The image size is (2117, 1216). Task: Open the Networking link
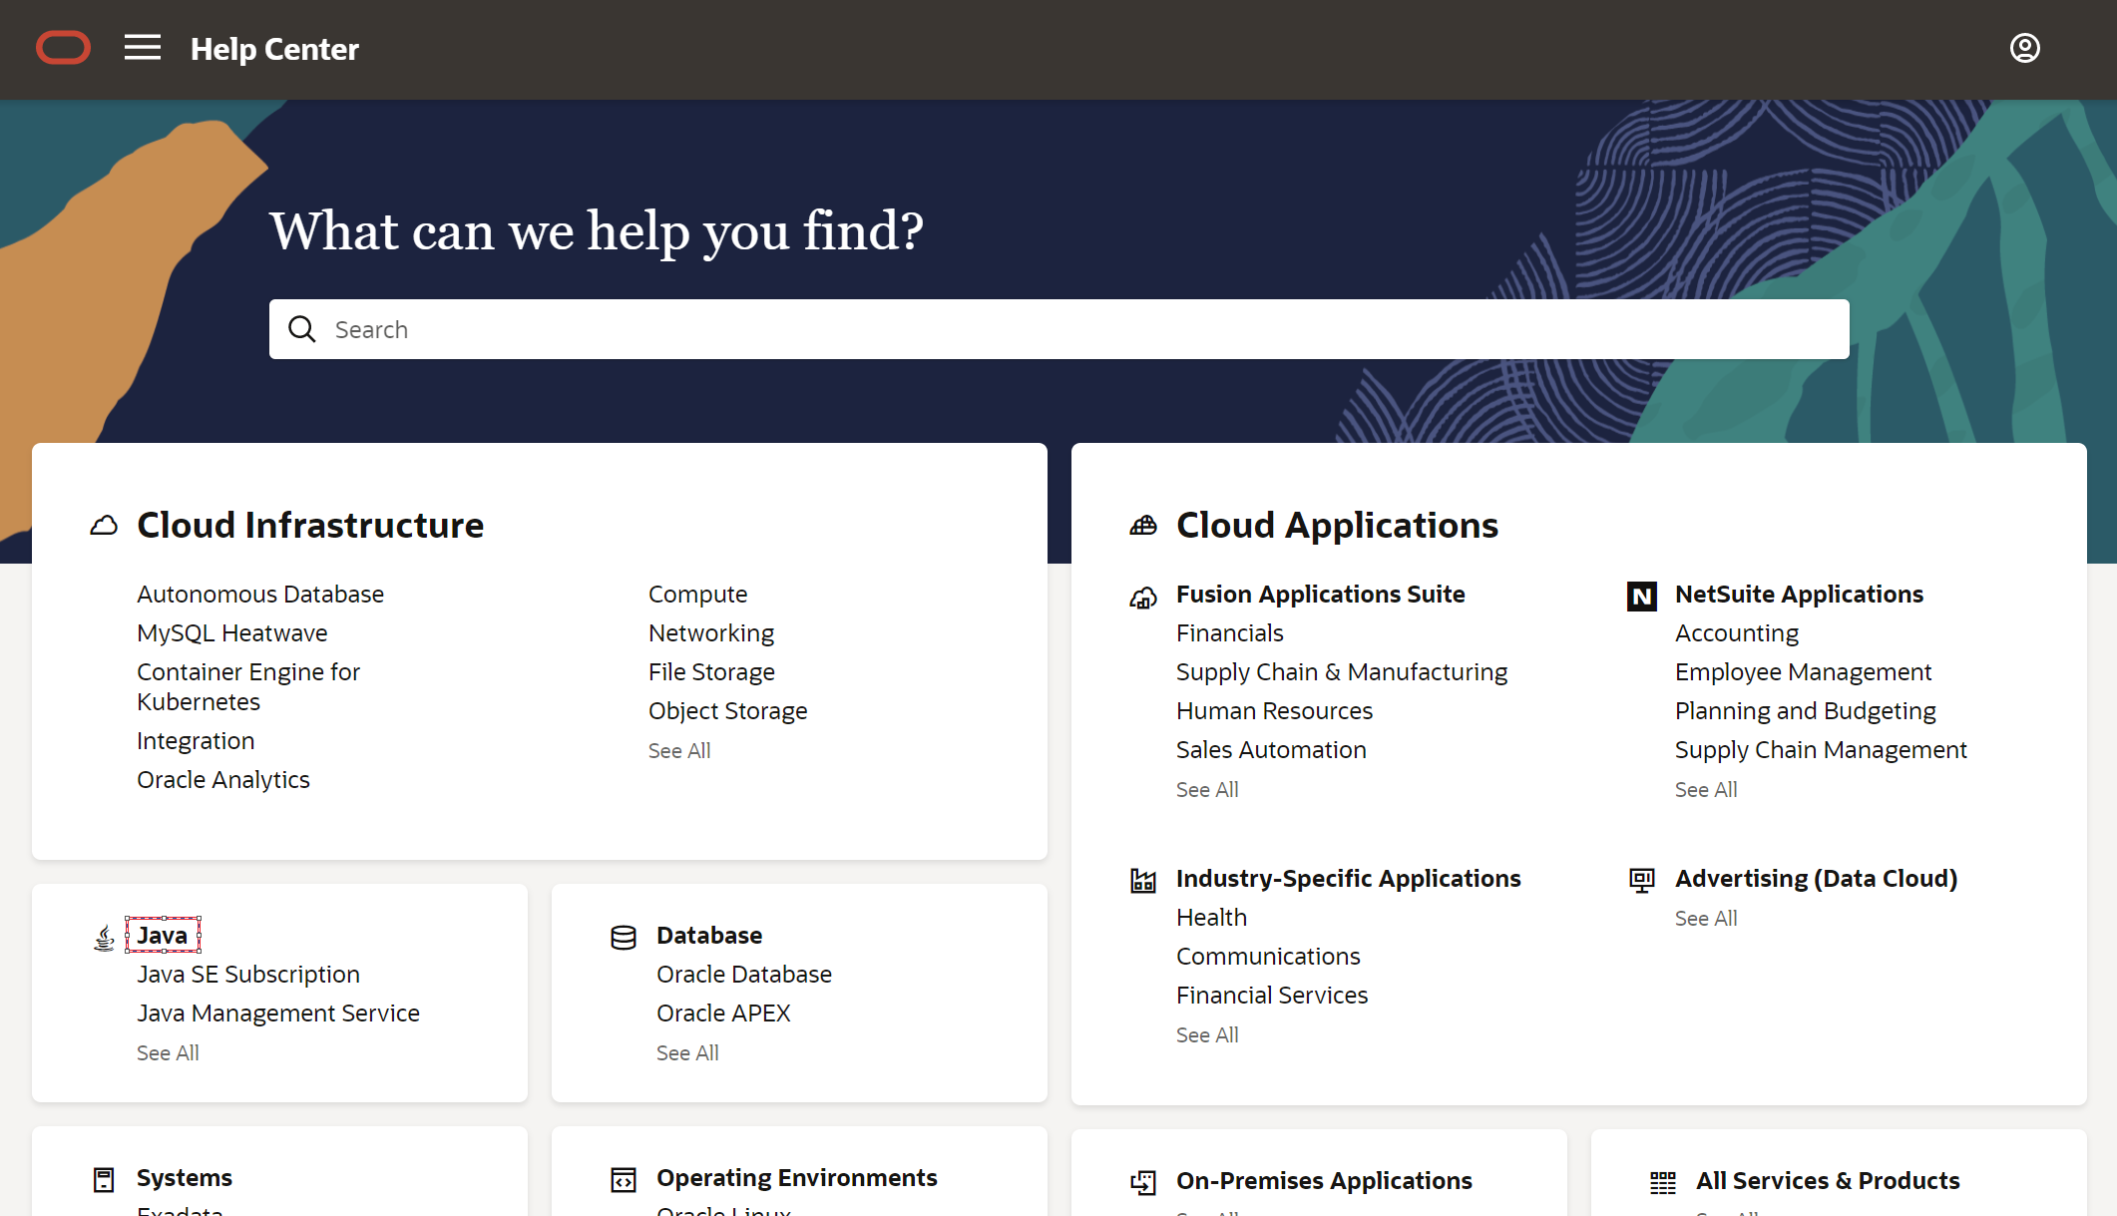pyautogui.click(x=711, y=633)
